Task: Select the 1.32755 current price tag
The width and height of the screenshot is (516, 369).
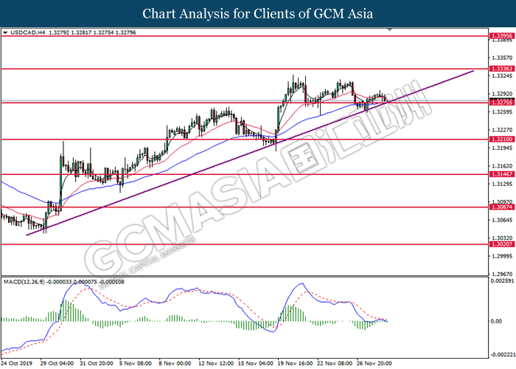Action: (x=501, y=103)
